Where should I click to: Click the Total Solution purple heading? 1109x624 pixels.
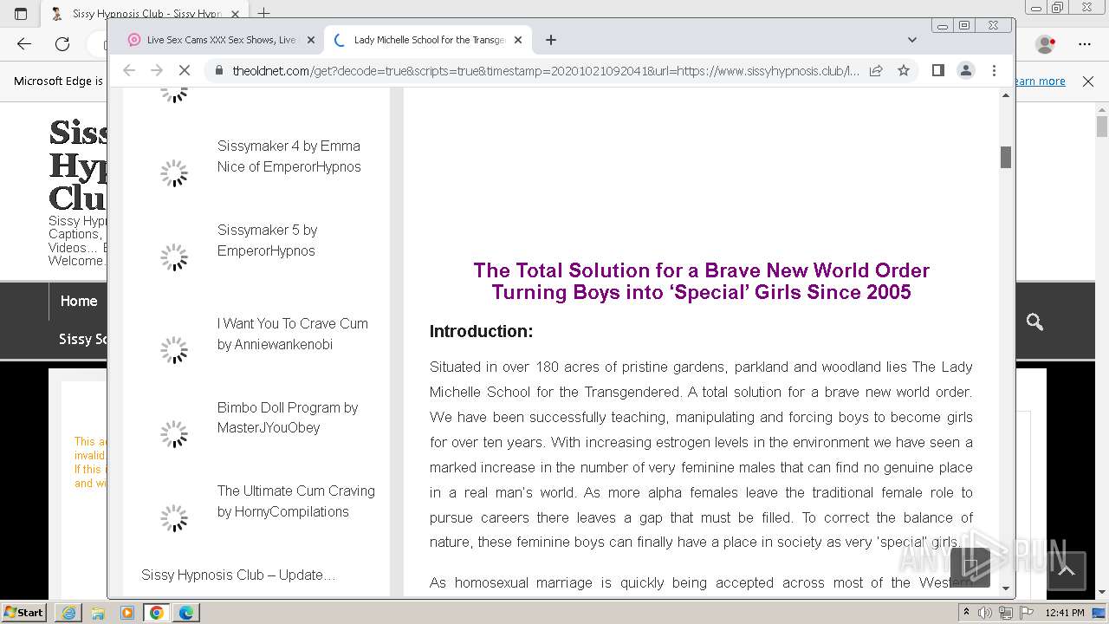pyautogui.click(x=701, y=281)
